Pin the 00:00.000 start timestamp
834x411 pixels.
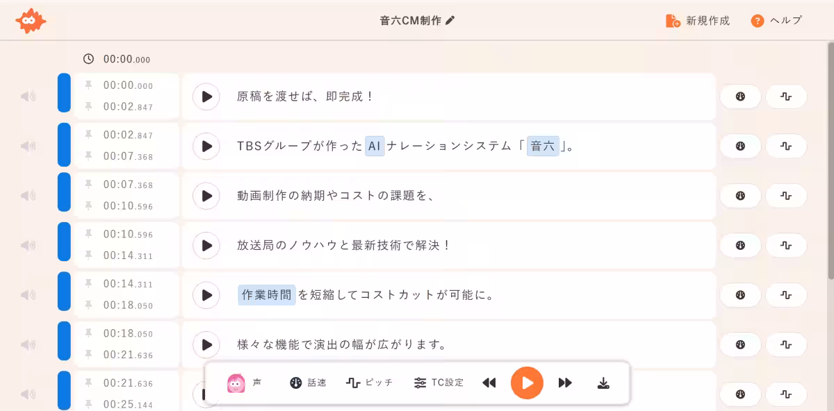click(89, 85)
